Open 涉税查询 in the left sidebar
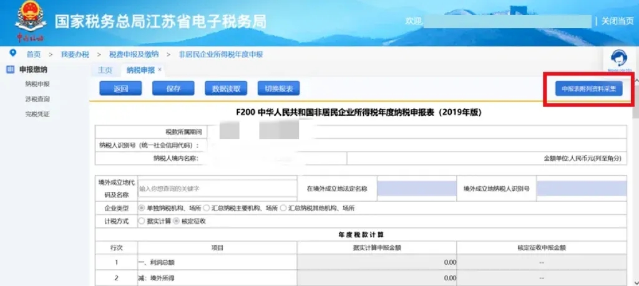The width and height of the screenshot is (639, 286). pyautogui.click(x=37, y=99)
